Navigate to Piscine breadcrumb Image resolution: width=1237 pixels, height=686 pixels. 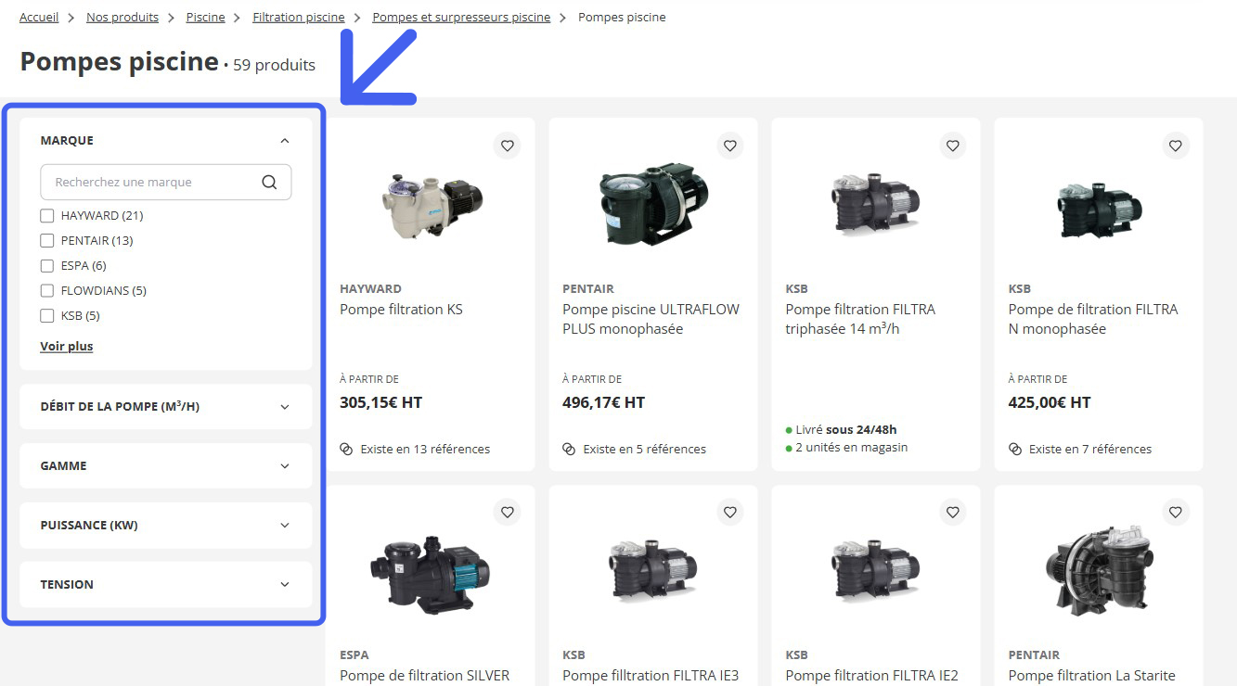pos(205,18)
